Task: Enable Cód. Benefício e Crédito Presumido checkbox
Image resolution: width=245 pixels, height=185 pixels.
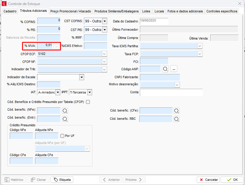Action: pyautogui.click(x=88, y=102)
